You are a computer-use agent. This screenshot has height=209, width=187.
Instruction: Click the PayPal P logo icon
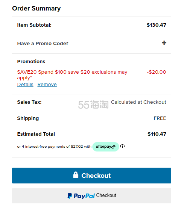70,196
